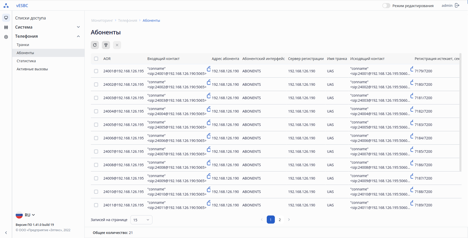Screen dimensions: 468x238
Task: Click the clear filter X icon
Action: pos(117,45)
